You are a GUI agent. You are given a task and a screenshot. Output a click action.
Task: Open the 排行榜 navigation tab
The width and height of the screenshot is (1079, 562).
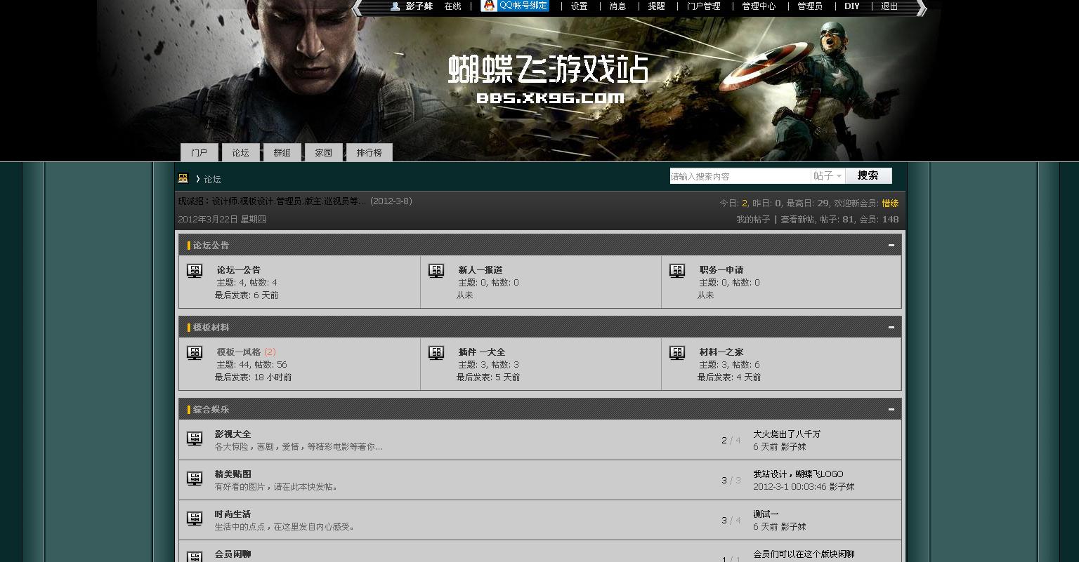point(370,152)
